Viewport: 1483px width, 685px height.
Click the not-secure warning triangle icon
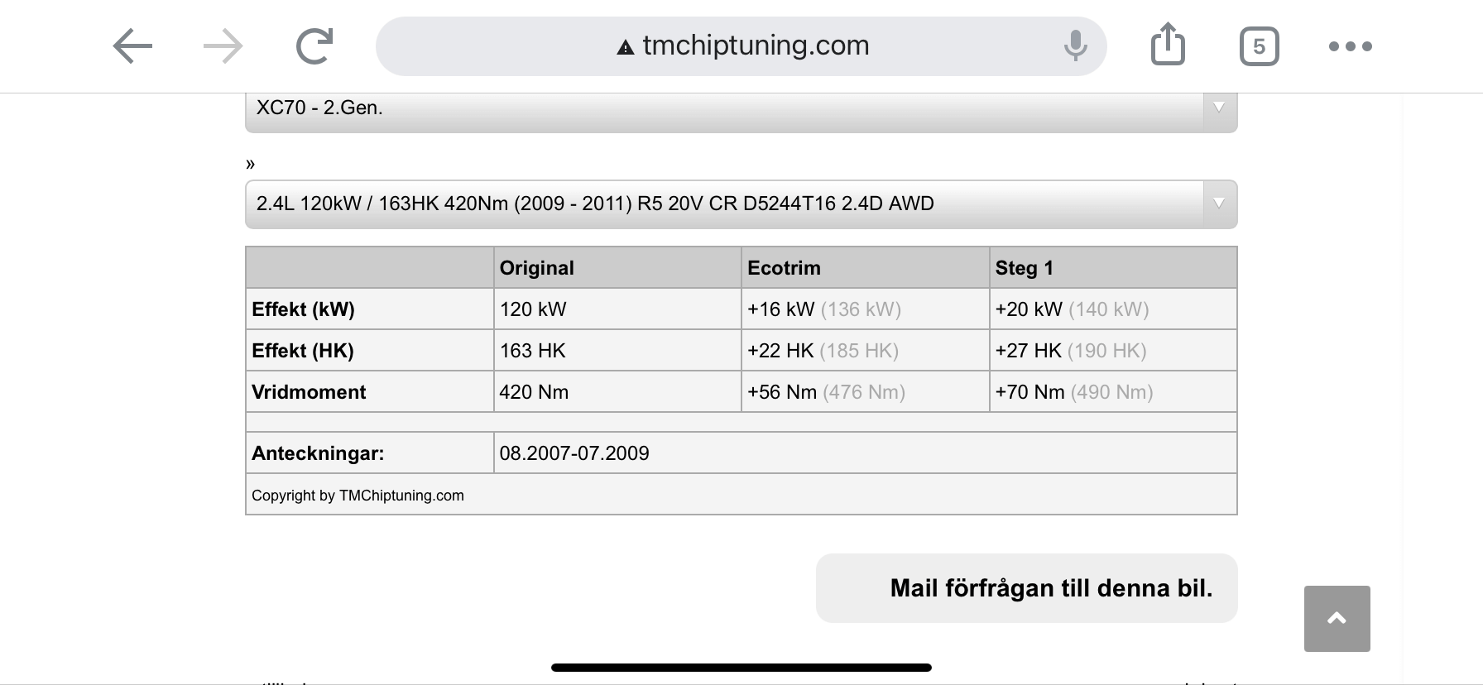[626, 47]
